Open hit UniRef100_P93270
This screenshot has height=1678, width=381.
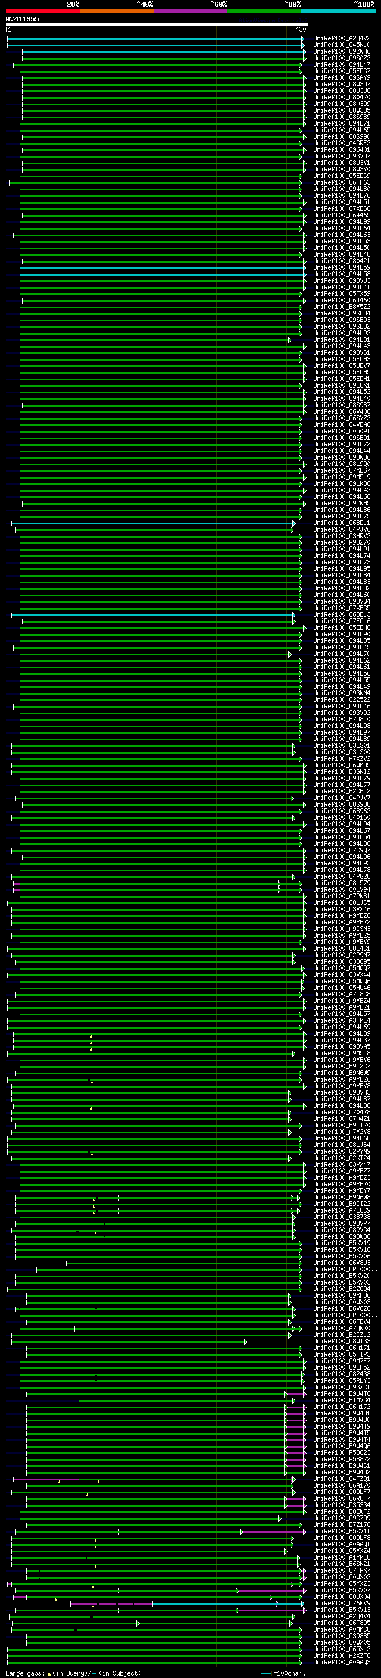tap(342, 543)
